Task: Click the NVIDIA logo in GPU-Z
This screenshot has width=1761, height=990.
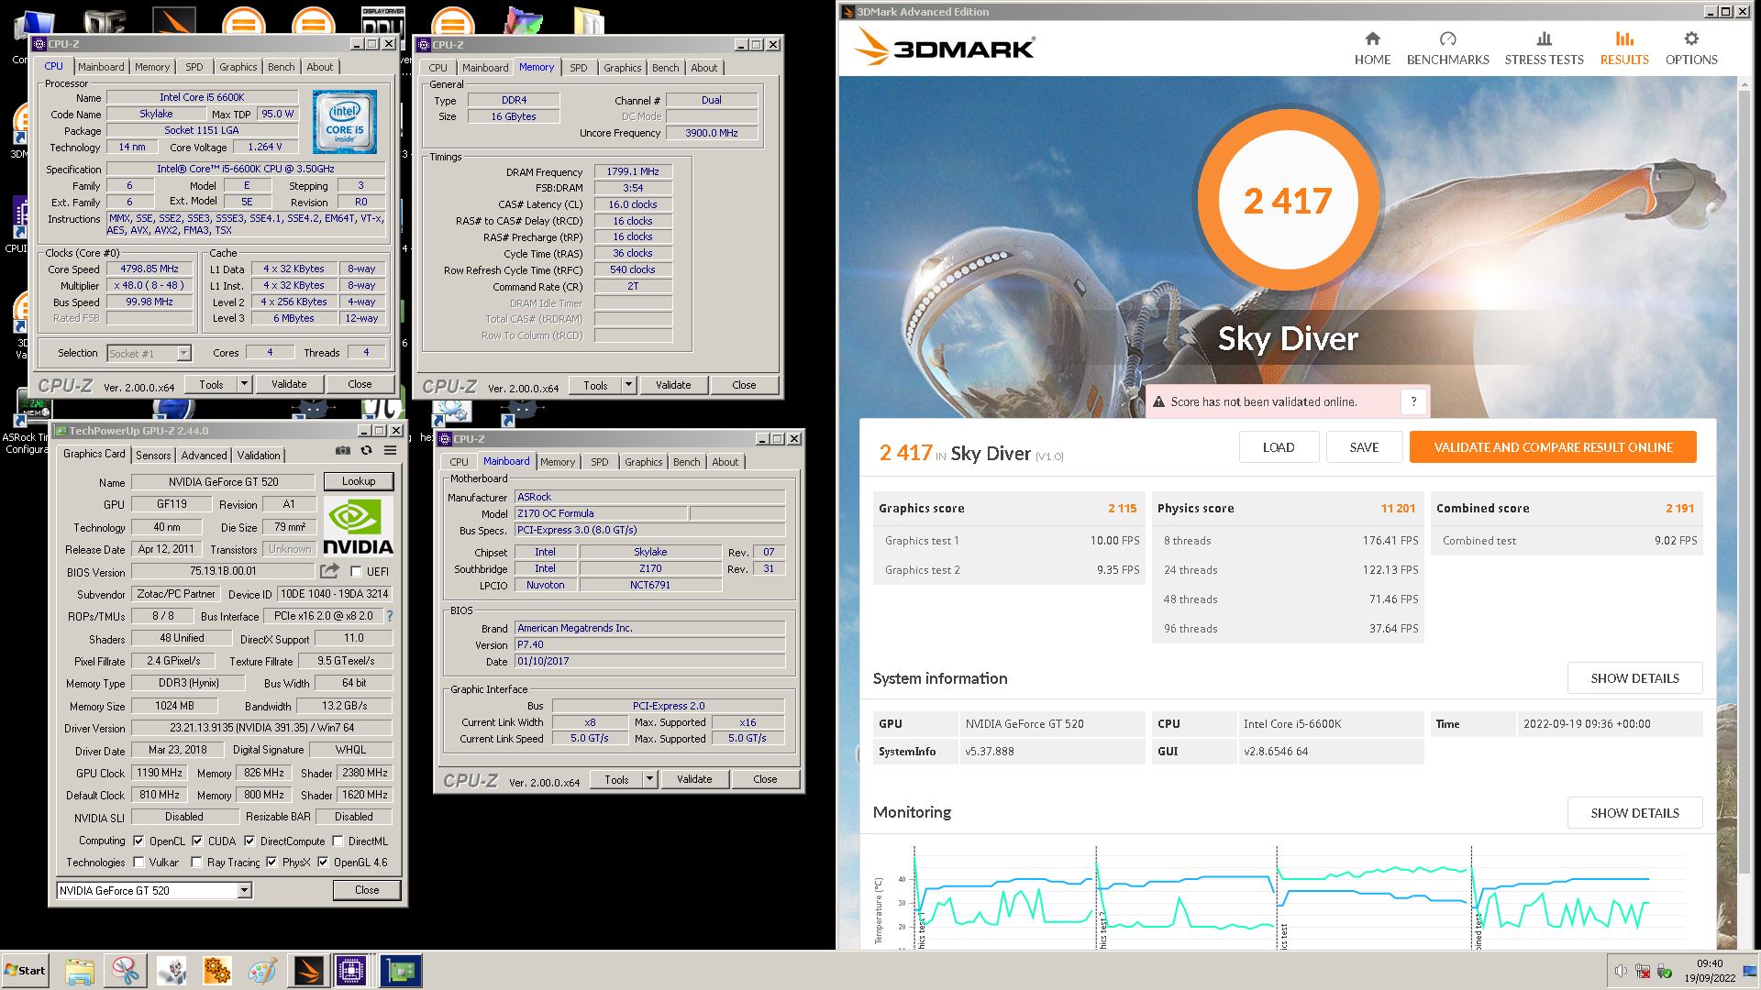Action: pos(359,527)
